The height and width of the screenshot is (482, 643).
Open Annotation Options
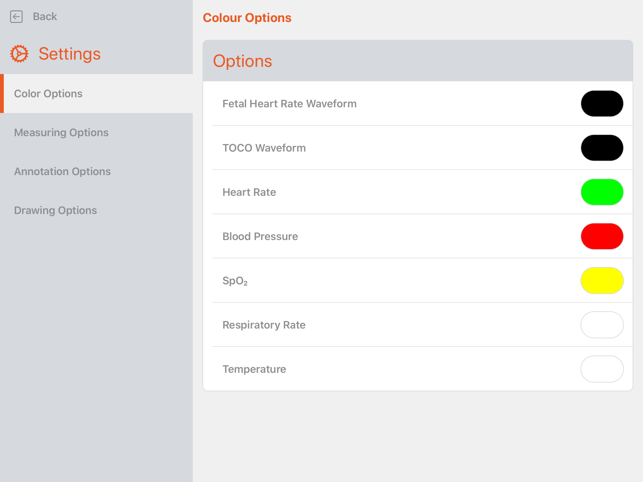coord(62,171)
